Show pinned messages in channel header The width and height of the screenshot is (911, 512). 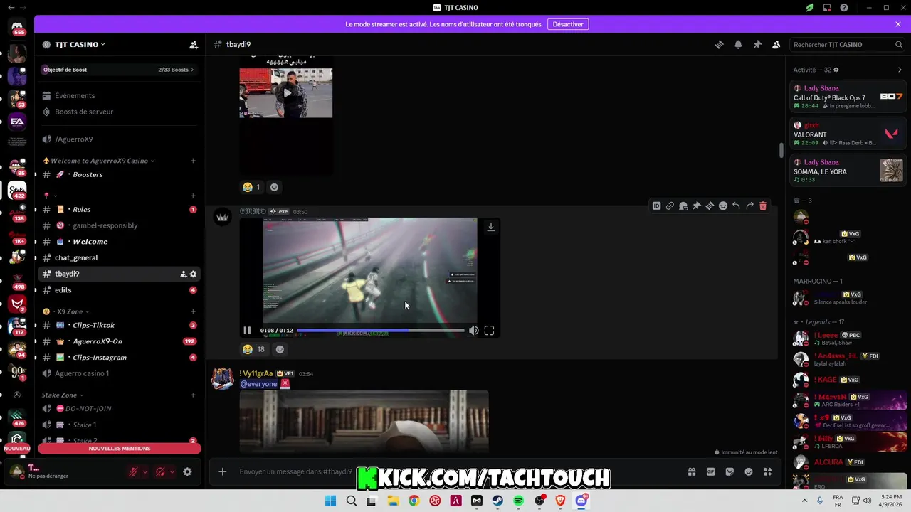757,44
